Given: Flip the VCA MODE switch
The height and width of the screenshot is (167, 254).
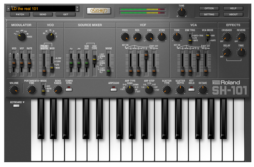Looking at the screenshot, I should tap(208, 38).
